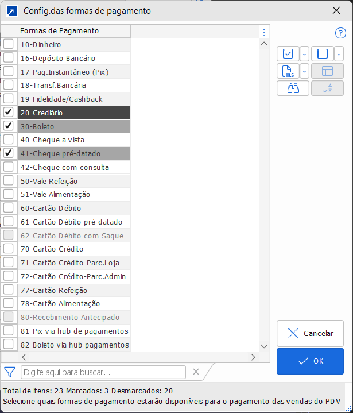
Task: Open search with the binoculars icon
Action: tap(293, 88)
